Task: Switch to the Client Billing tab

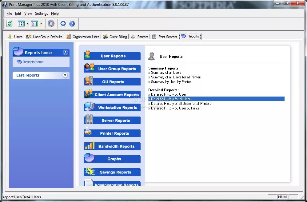Action: (x=115, y=37)
